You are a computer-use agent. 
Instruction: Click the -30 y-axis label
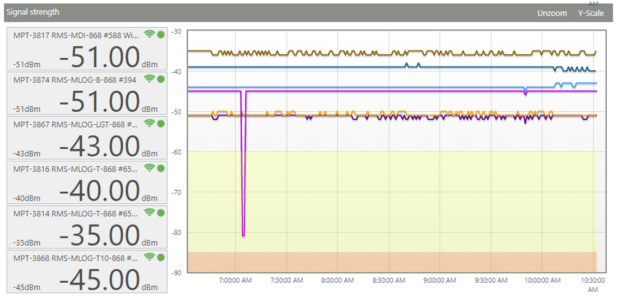click(177, 32)
